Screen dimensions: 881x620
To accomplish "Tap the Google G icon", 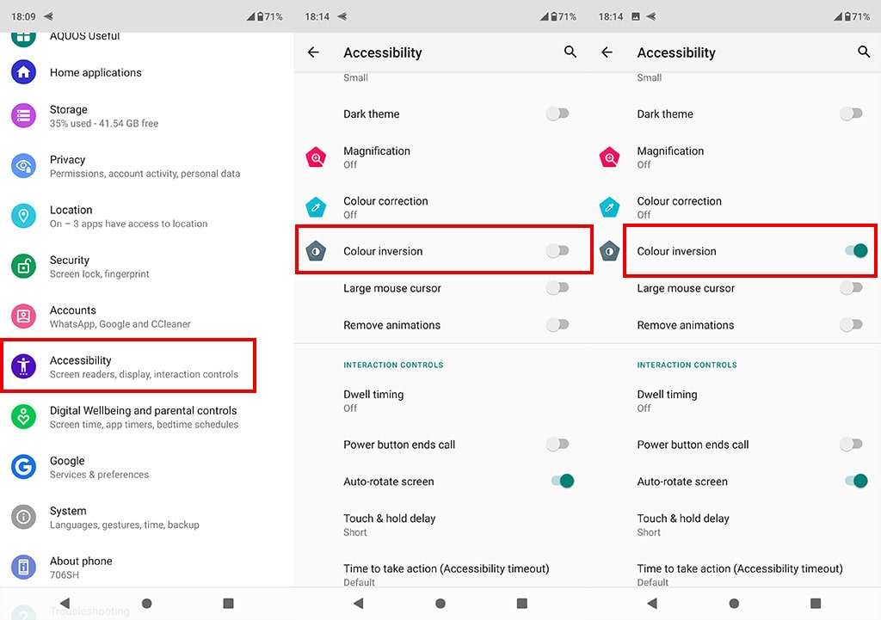I will [23, 467].
